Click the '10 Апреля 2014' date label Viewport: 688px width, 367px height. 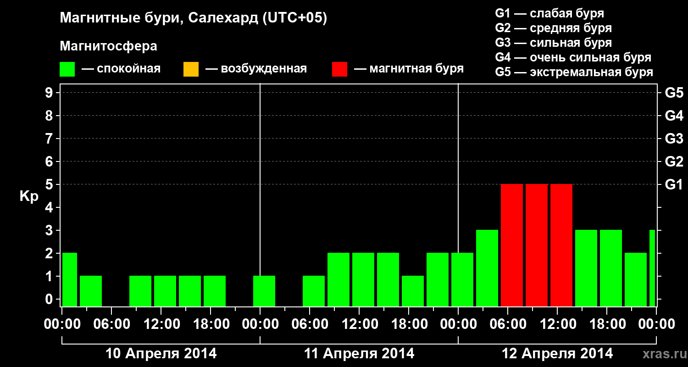coord(161,354)
